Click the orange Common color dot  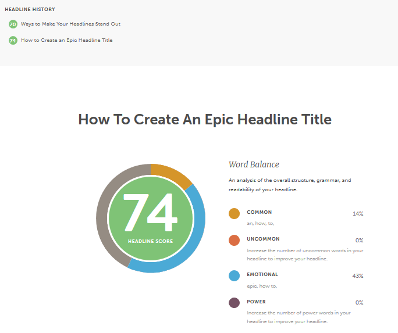tap(234, 214)
